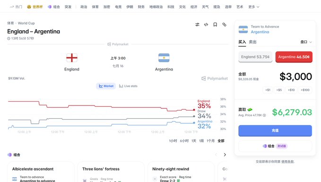The image size is (321, 182).
Task: Open the 艺术 arts category
Action: [x=240, y=7]
